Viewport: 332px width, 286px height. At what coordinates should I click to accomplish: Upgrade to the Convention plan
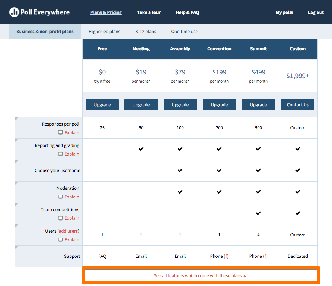[219, 104]
